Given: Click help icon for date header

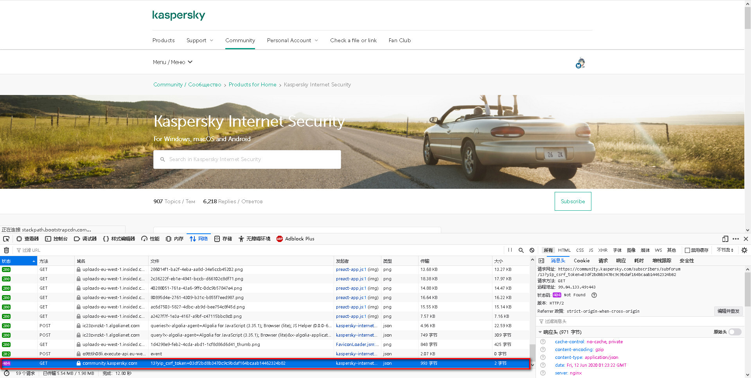Looking at the screenshot, I should click(x=543, y=365).
